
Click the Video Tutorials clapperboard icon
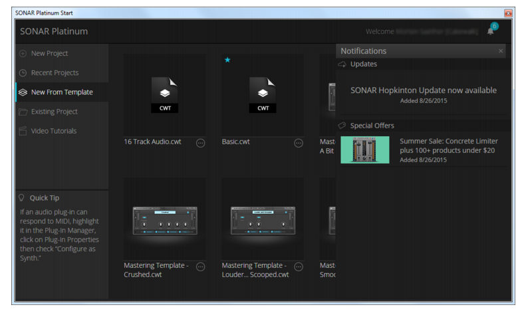coord(23,131)
